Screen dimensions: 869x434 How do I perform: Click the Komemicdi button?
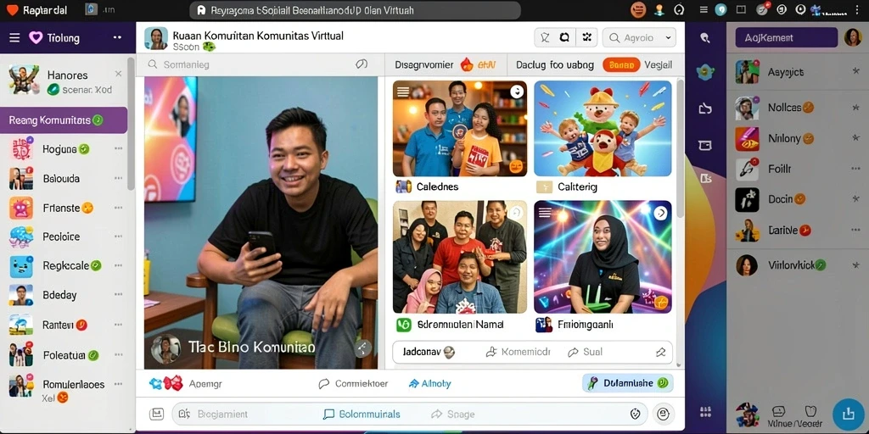(x=518, y=352)
